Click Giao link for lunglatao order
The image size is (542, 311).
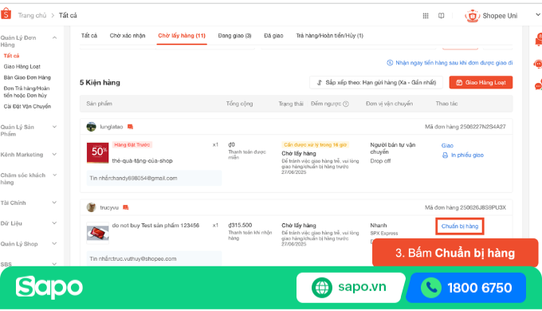(x=447, y=146)
